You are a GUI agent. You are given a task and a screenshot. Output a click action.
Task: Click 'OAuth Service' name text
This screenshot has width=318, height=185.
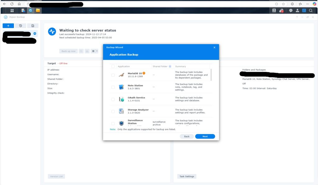(x=136, y=98)
